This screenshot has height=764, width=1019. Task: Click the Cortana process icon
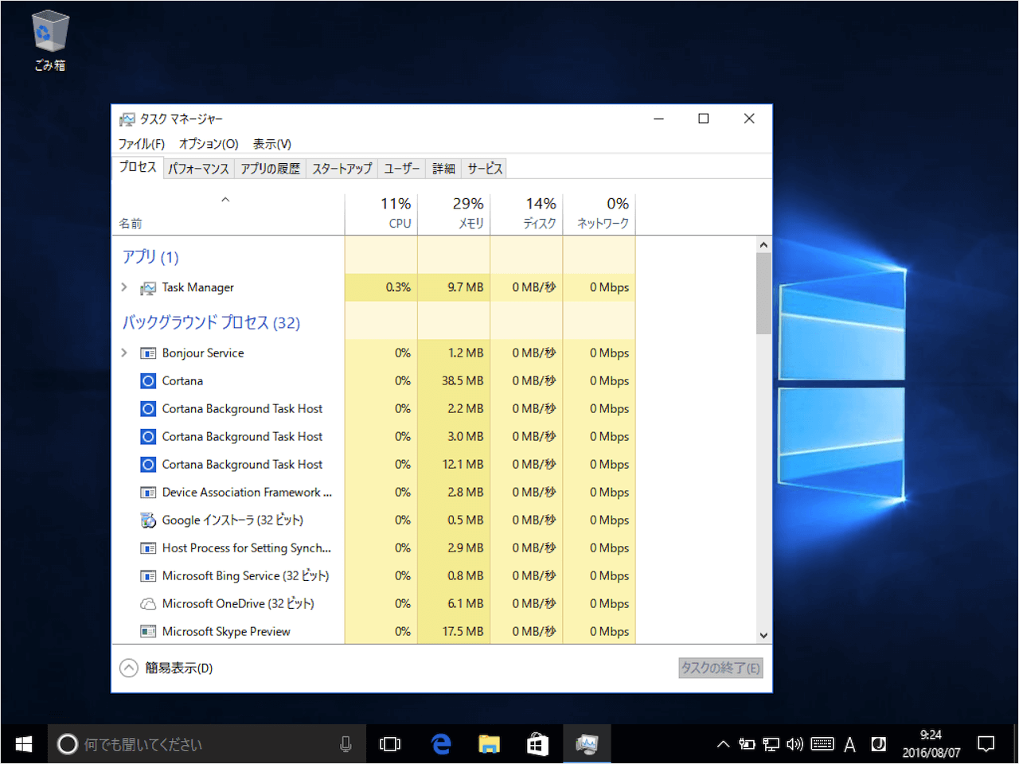pos(148,380)
